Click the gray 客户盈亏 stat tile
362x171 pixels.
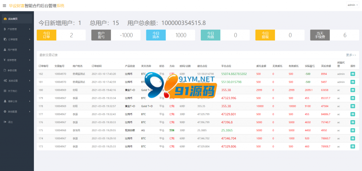click(101, 35)
